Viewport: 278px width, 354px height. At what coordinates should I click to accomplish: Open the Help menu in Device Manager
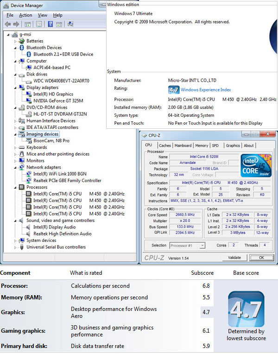click(x=57, y=15)
